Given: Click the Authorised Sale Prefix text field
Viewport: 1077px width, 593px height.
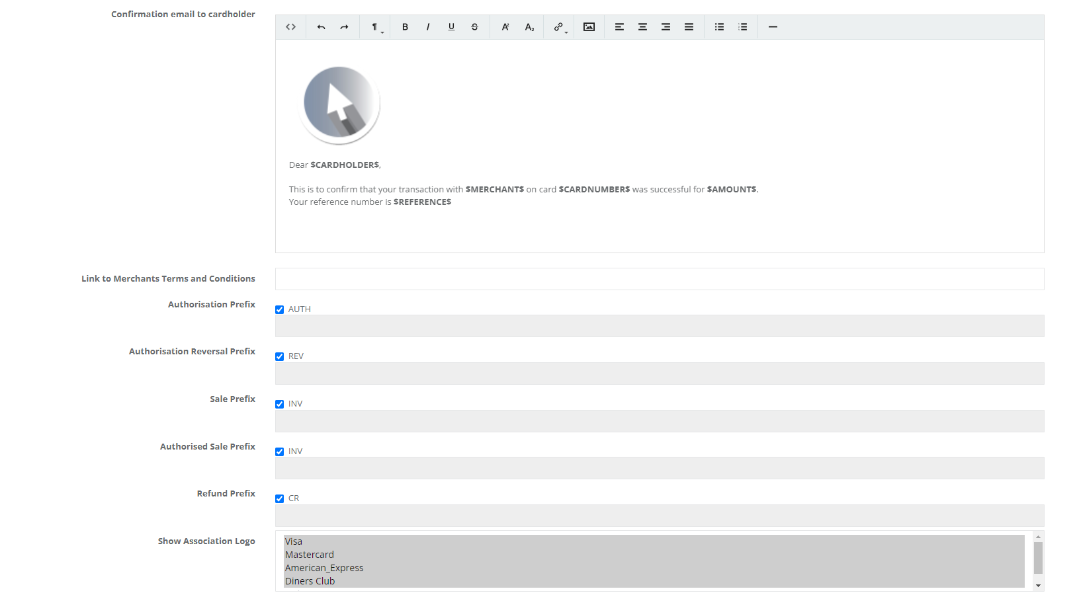Looking at the screenshot, I should (x=660, y=468).
